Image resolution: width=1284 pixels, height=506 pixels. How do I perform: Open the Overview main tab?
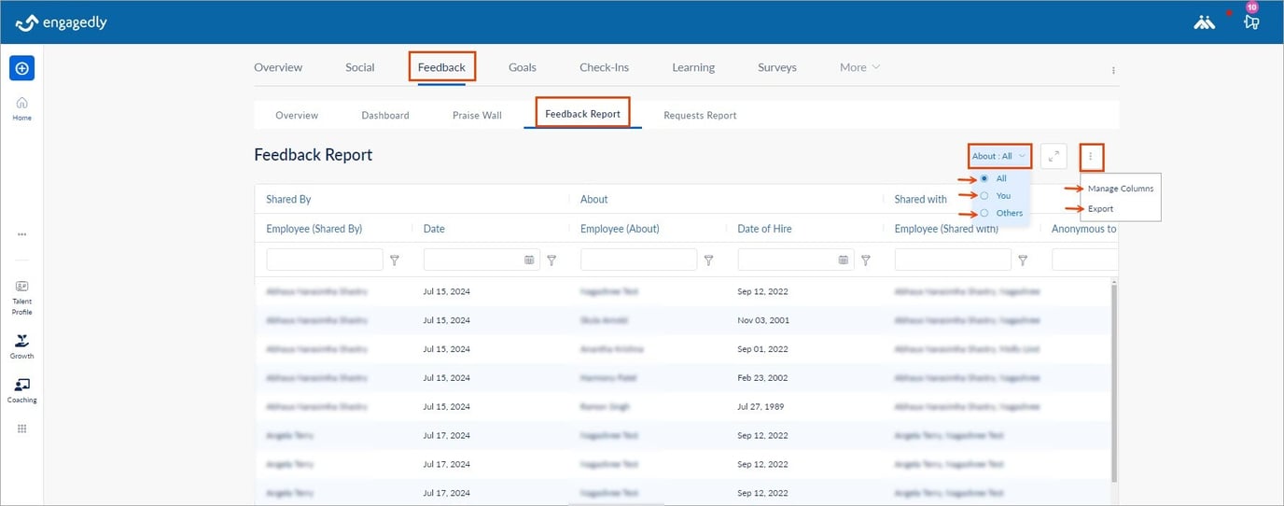[278, 67]
